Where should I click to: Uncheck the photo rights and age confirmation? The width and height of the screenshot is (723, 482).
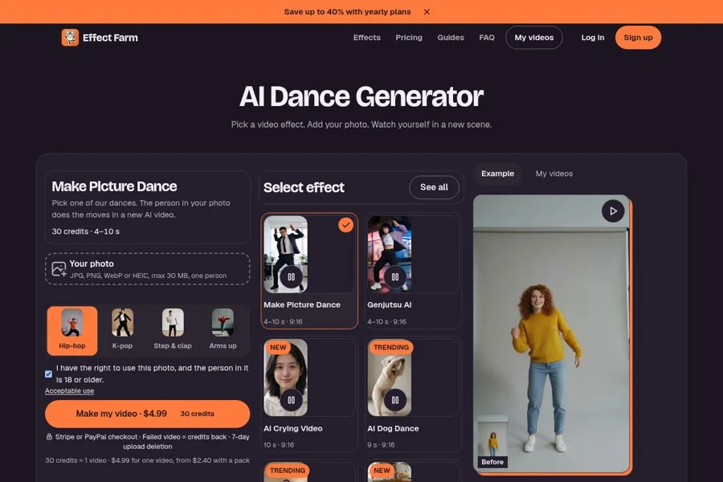(48, 374)
